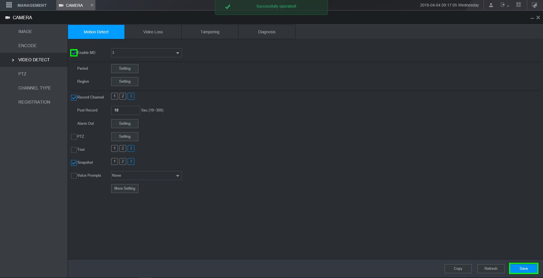Click the Copy button
543x278 pixels.
click(458, 269)
